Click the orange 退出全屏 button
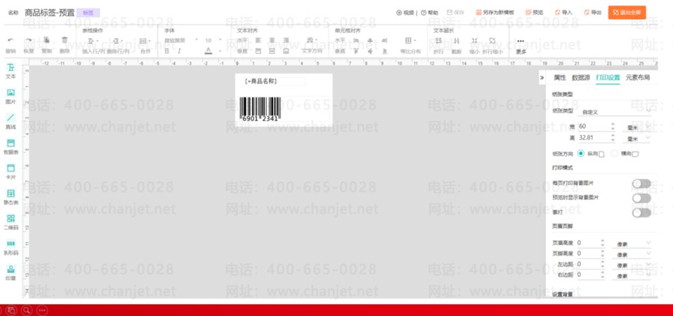The height and width of the screenshot is (316, 673). click(x=627, y=13)
